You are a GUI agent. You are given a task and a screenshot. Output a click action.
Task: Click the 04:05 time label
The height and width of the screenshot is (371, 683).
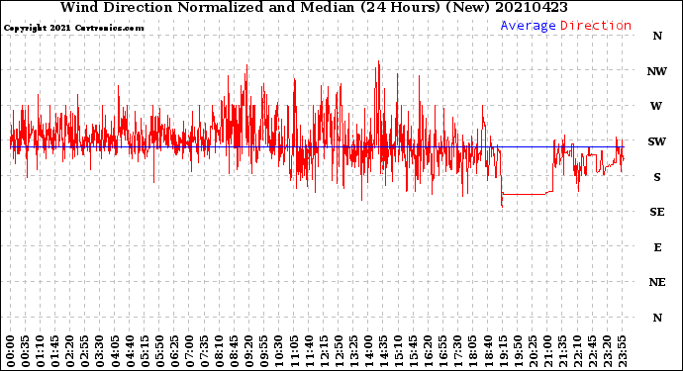coord(115,351)
